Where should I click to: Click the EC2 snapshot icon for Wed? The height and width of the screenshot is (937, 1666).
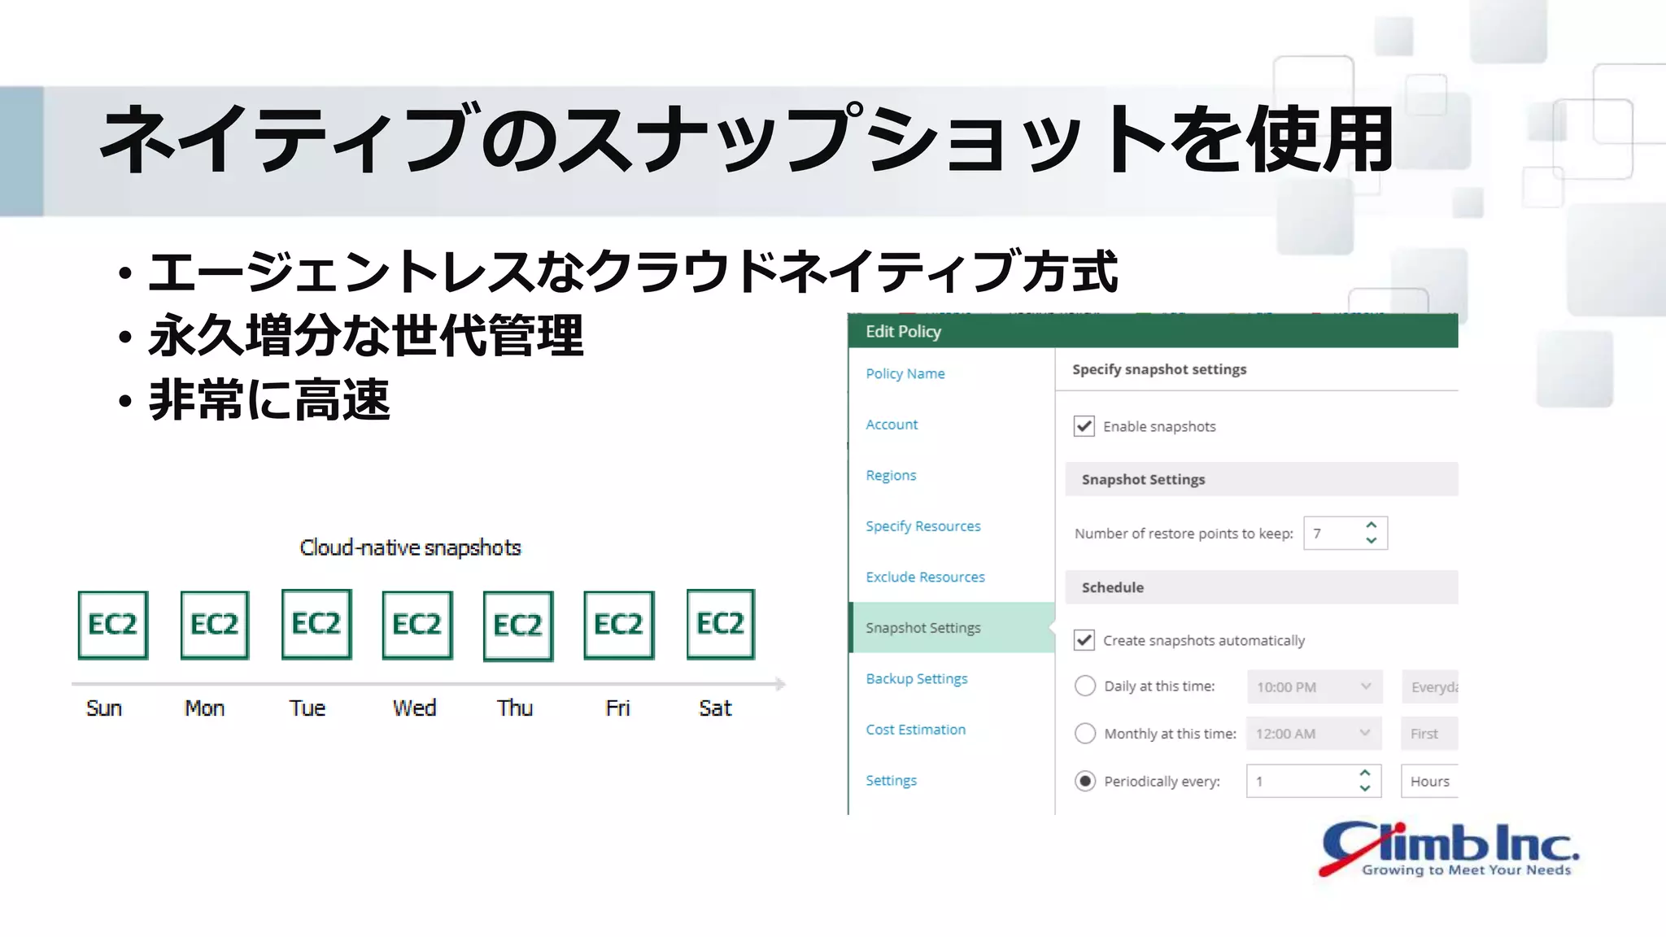(x=417, y=625)
